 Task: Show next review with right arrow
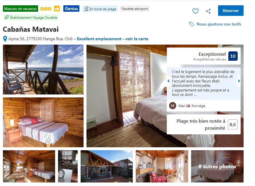(239, 81)
